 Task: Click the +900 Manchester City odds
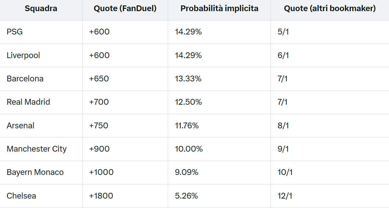pyautogui.click(x=99, y=149)
